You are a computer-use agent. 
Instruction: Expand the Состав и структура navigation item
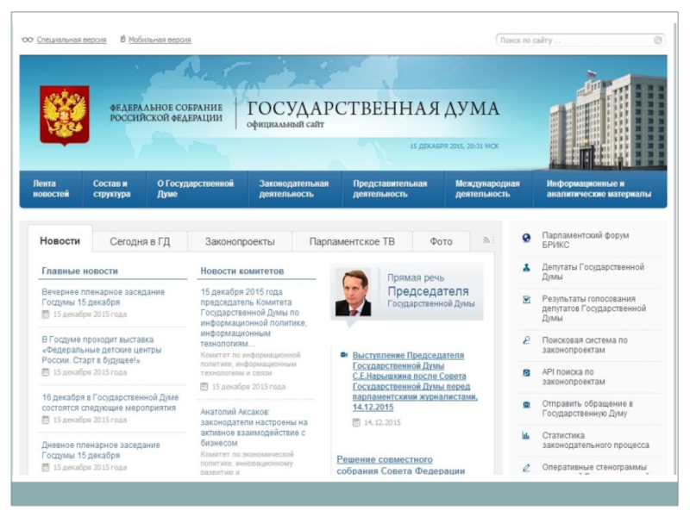coord(111,189)
